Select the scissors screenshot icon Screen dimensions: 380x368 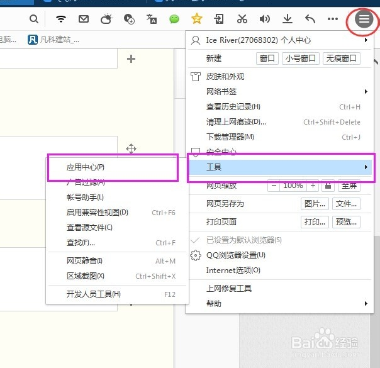point(242,19)
